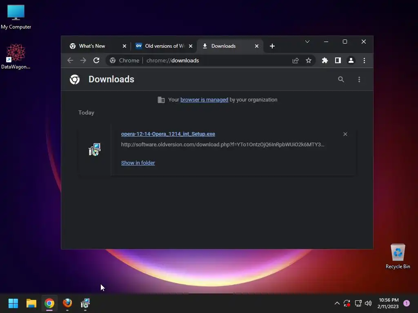Open the browser is managed link
This screenshot has width=418, height=313.
click(204, 99)
